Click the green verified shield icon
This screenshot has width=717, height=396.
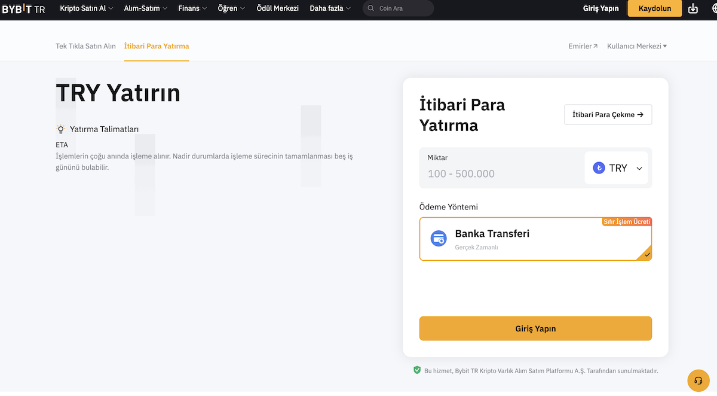(x=416, y=370)
